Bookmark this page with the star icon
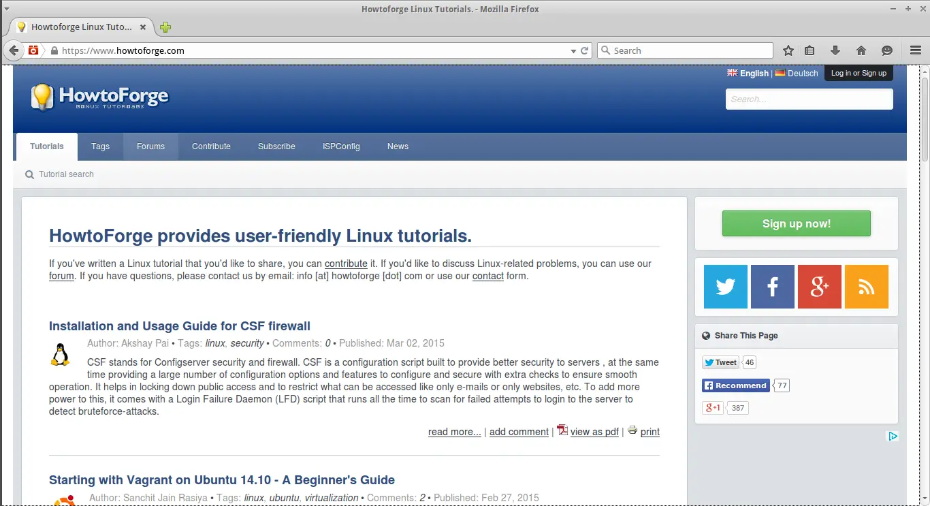The image size is (930, 506). 788,50
